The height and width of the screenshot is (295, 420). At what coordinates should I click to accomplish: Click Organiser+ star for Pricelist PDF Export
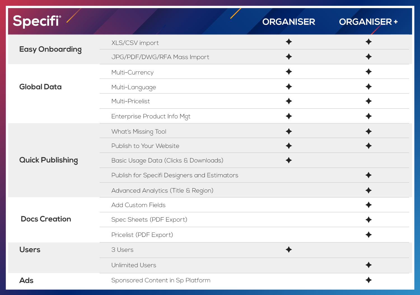368,235
